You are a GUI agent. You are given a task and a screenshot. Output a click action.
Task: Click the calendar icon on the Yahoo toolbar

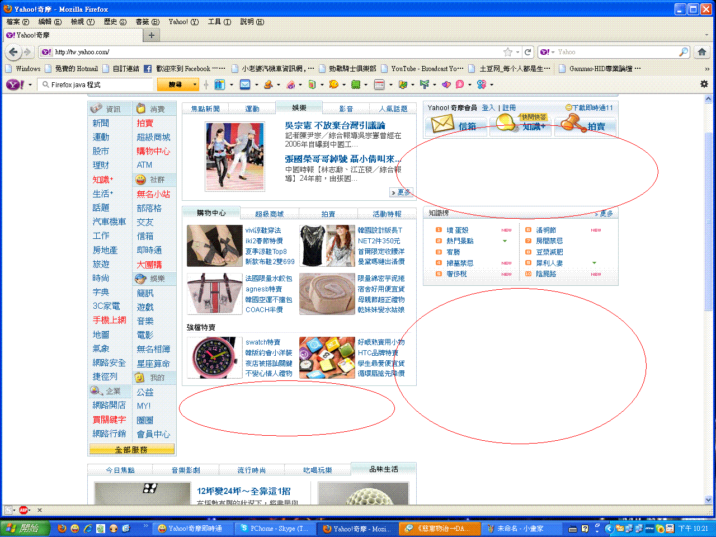(379, 84)
